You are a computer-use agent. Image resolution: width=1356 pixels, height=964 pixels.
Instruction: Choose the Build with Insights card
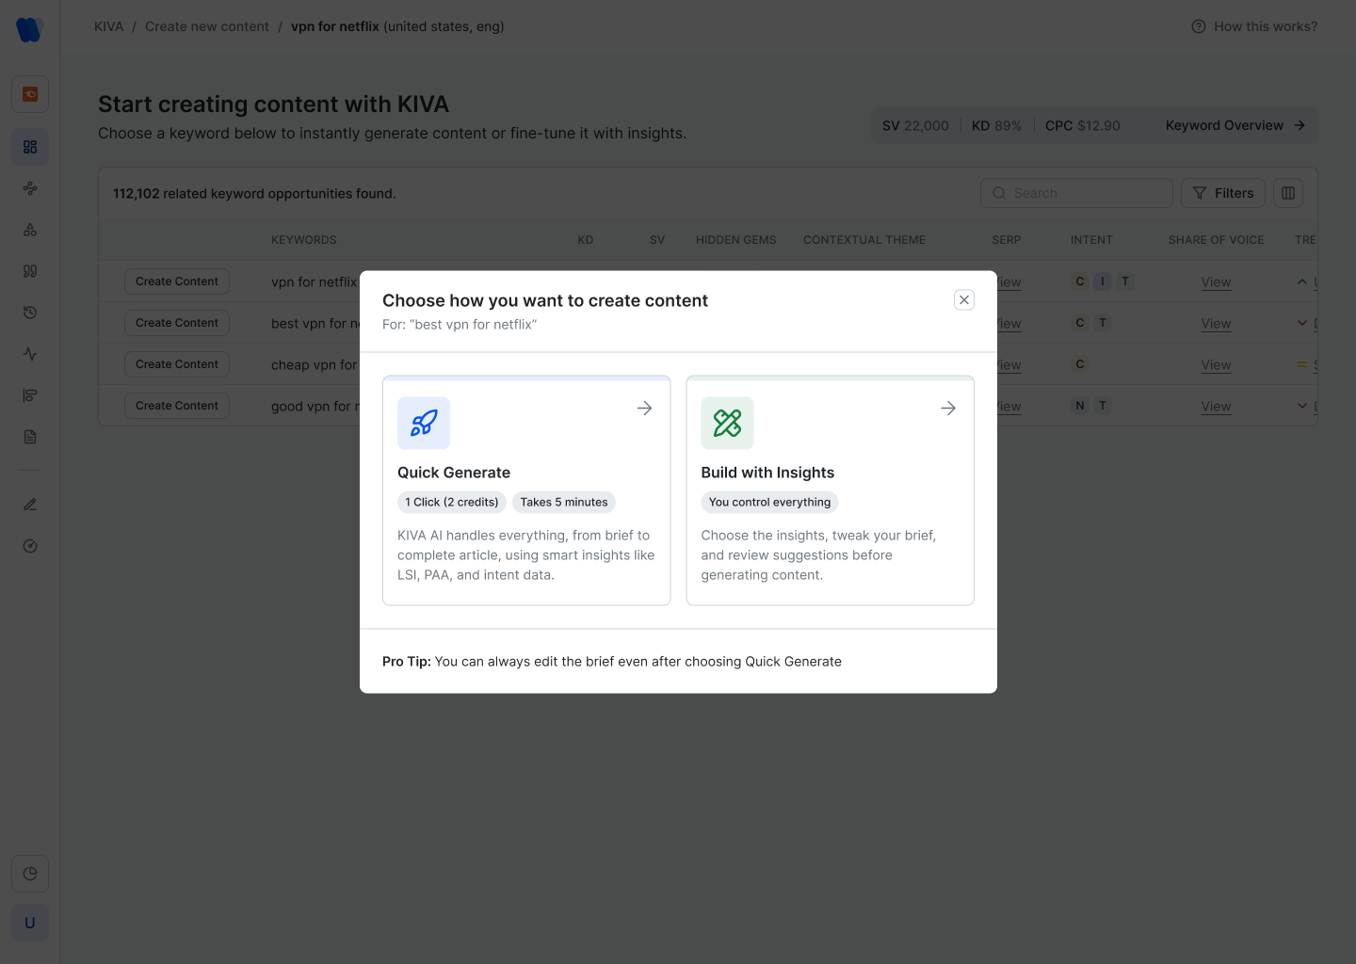click(831, 490)
